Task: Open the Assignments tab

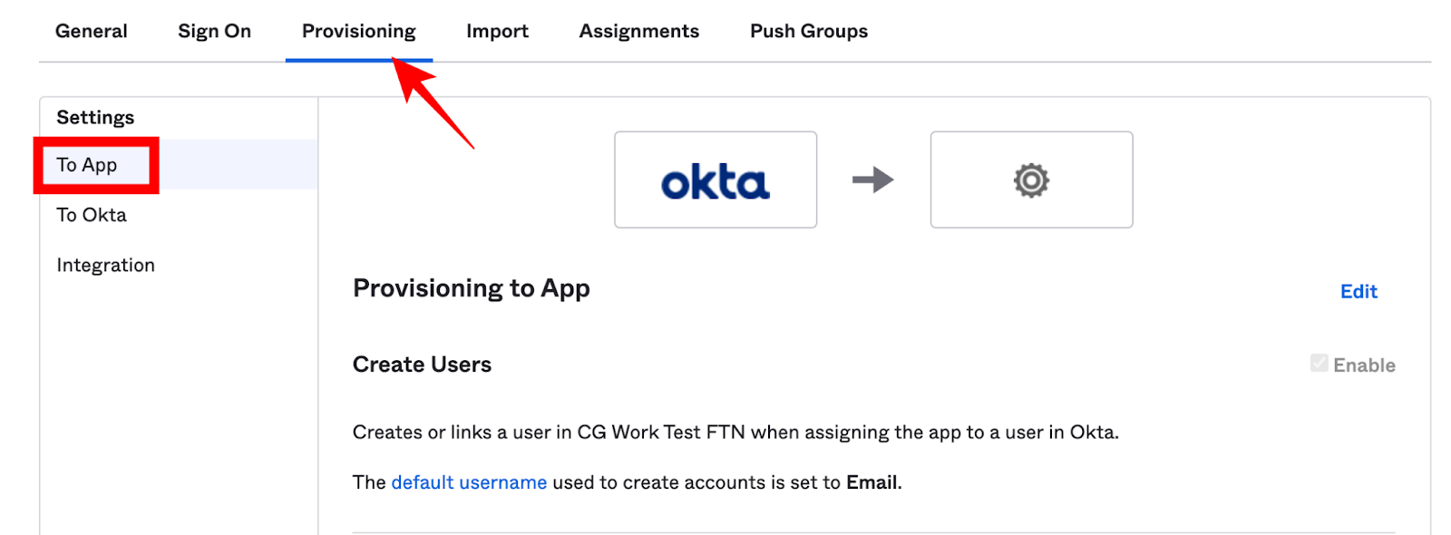Action: click(x=638, y=31)
